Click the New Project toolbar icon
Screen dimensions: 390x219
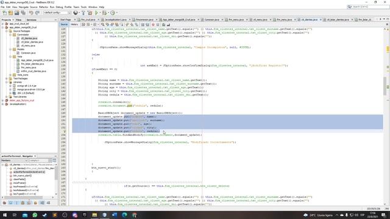click(x=10, y=13)
